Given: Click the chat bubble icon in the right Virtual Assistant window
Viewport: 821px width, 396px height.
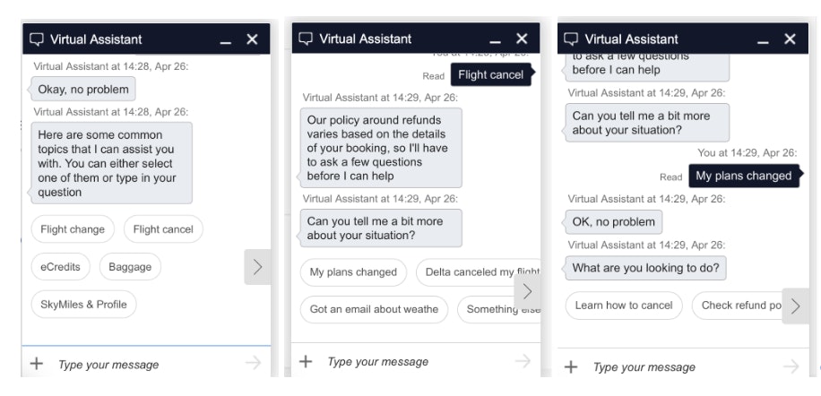Looking at the screenshot, I should (x=571, y=39).
